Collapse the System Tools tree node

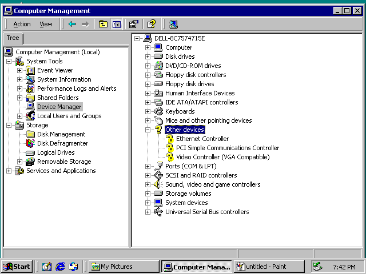[9, 61]
